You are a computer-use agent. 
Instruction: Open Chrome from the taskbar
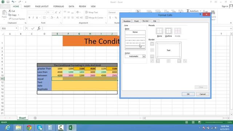point(29,128)
